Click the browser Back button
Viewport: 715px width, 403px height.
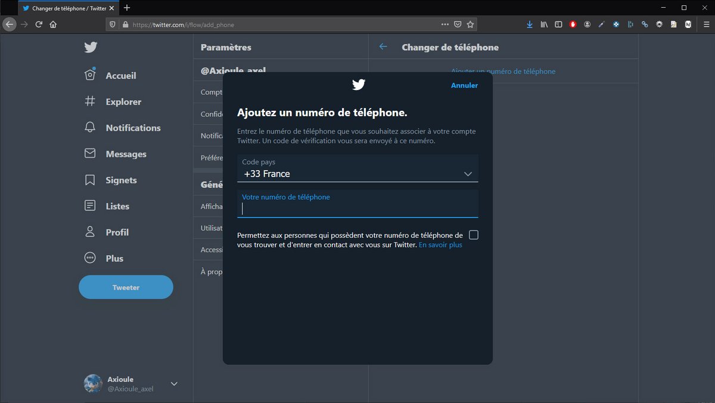pyautogui.click(x=9, y=24)
